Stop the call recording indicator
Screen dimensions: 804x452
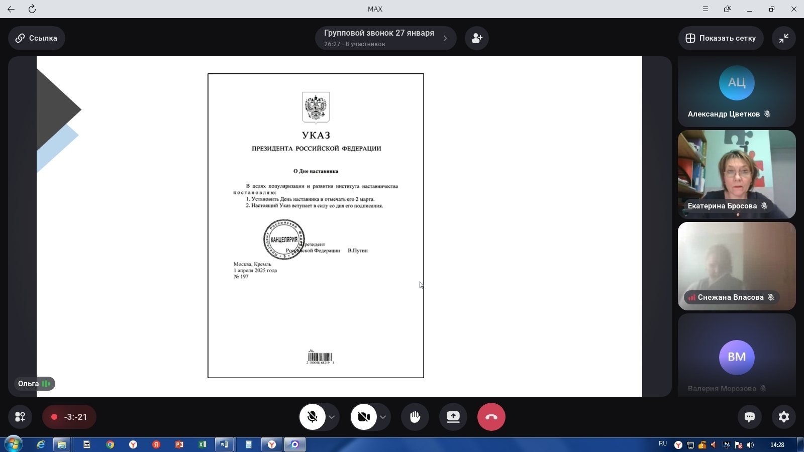[x=69, y=417]
